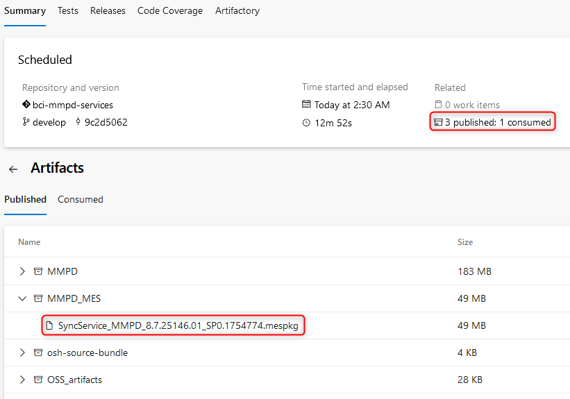Select the Consumed artifacts tab
Screen dimensions: 570x399
coord(81,199)
